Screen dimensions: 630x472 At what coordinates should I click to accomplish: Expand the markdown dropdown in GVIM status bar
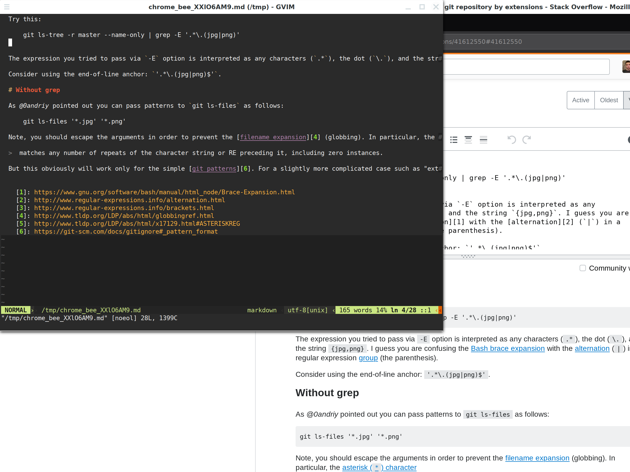261,310
